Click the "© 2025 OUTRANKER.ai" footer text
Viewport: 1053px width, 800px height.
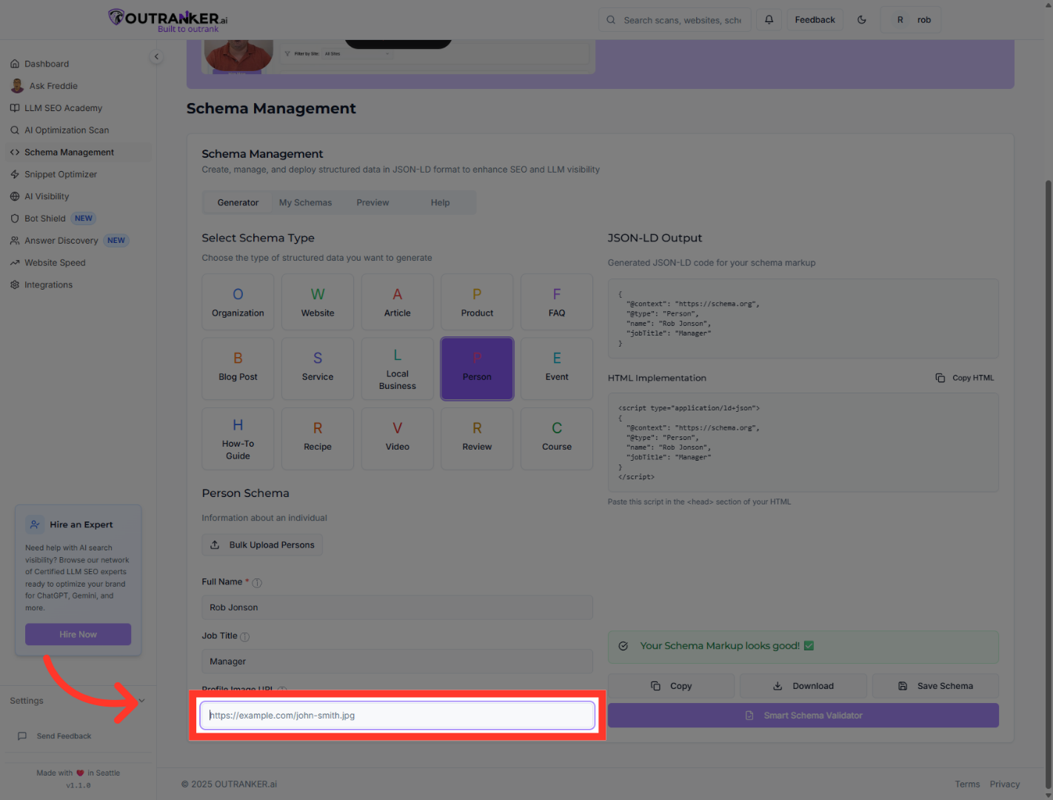pos(230,784)
